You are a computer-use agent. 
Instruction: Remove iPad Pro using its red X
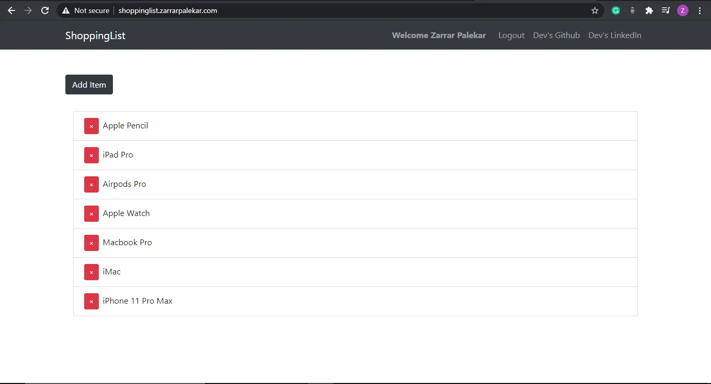click(91, 155)
